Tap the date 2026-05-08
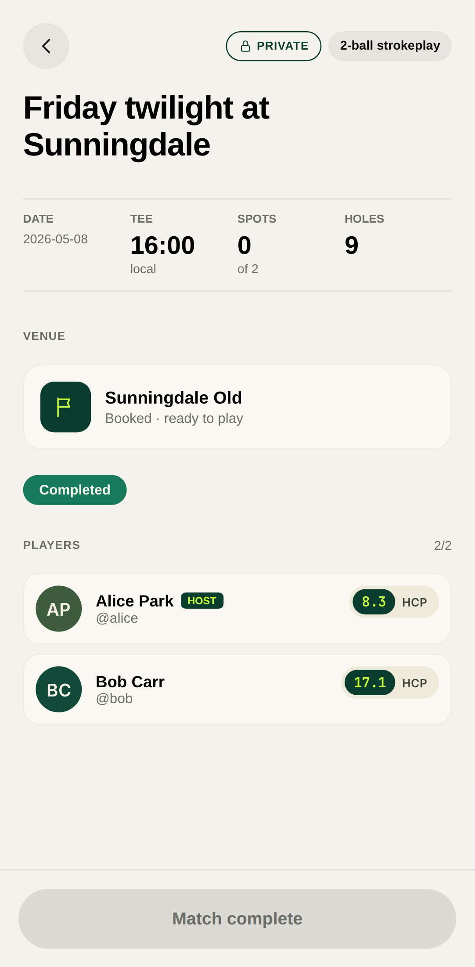 point(55,239)
